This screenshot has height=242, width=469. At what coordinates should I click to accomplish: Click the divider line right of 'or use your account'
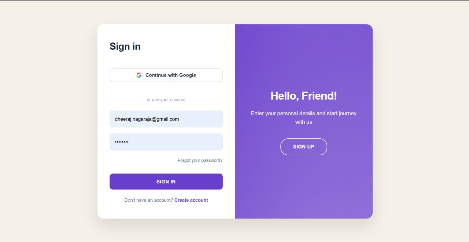[x=207, y=100]
